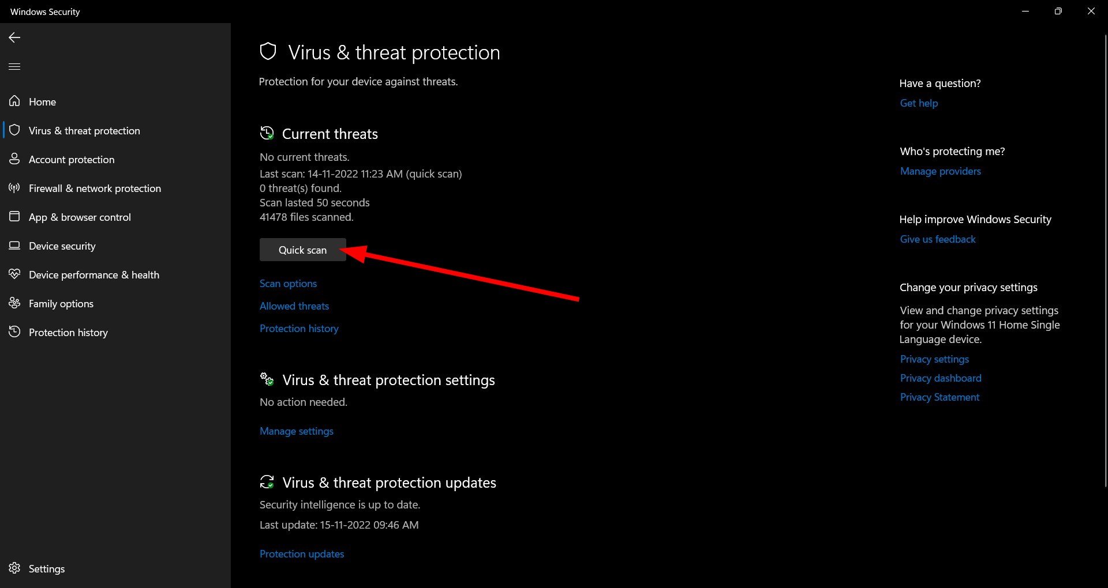Click Manage providers link
Viewport: 1108px width, 588px height.
click(x=941, y=171)
